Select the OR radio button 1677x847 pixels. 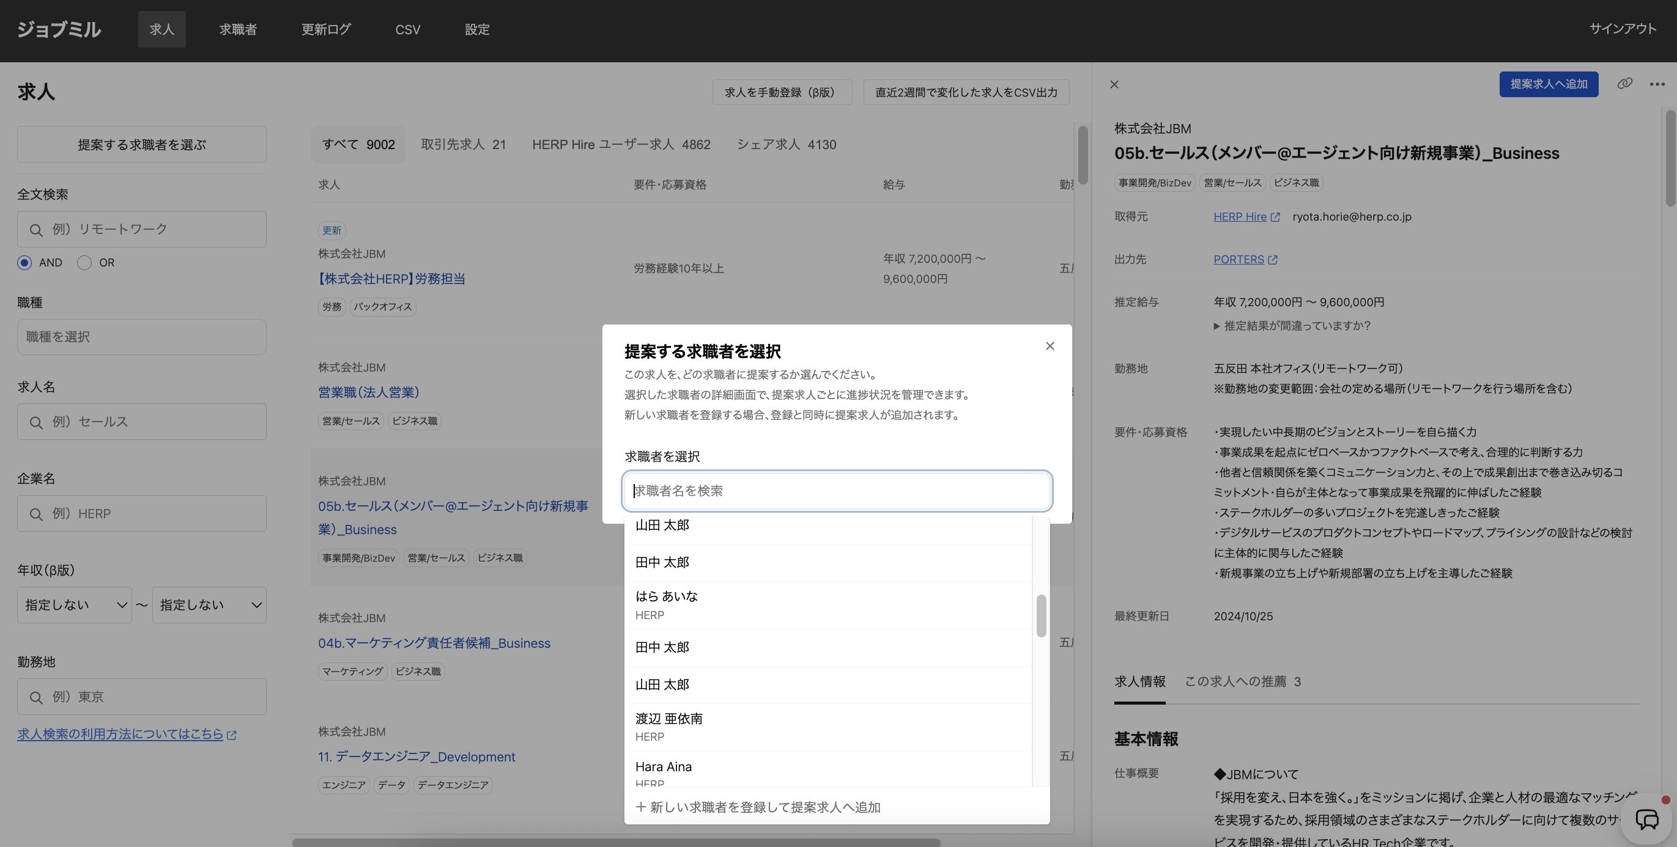(84, 263)
